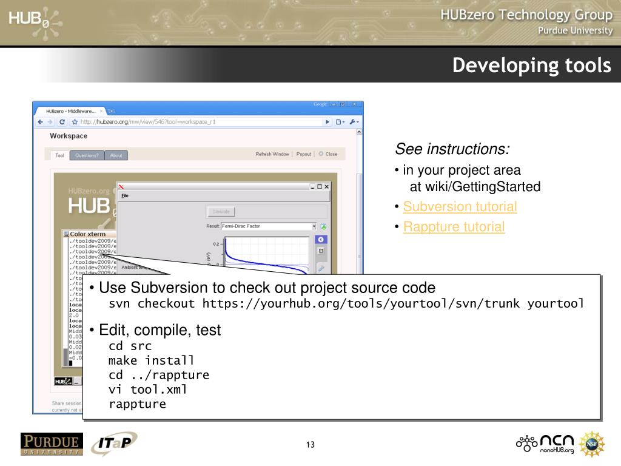Click the workspace Close link
Screen dimensions: 621x466
(x=328, y=154)
